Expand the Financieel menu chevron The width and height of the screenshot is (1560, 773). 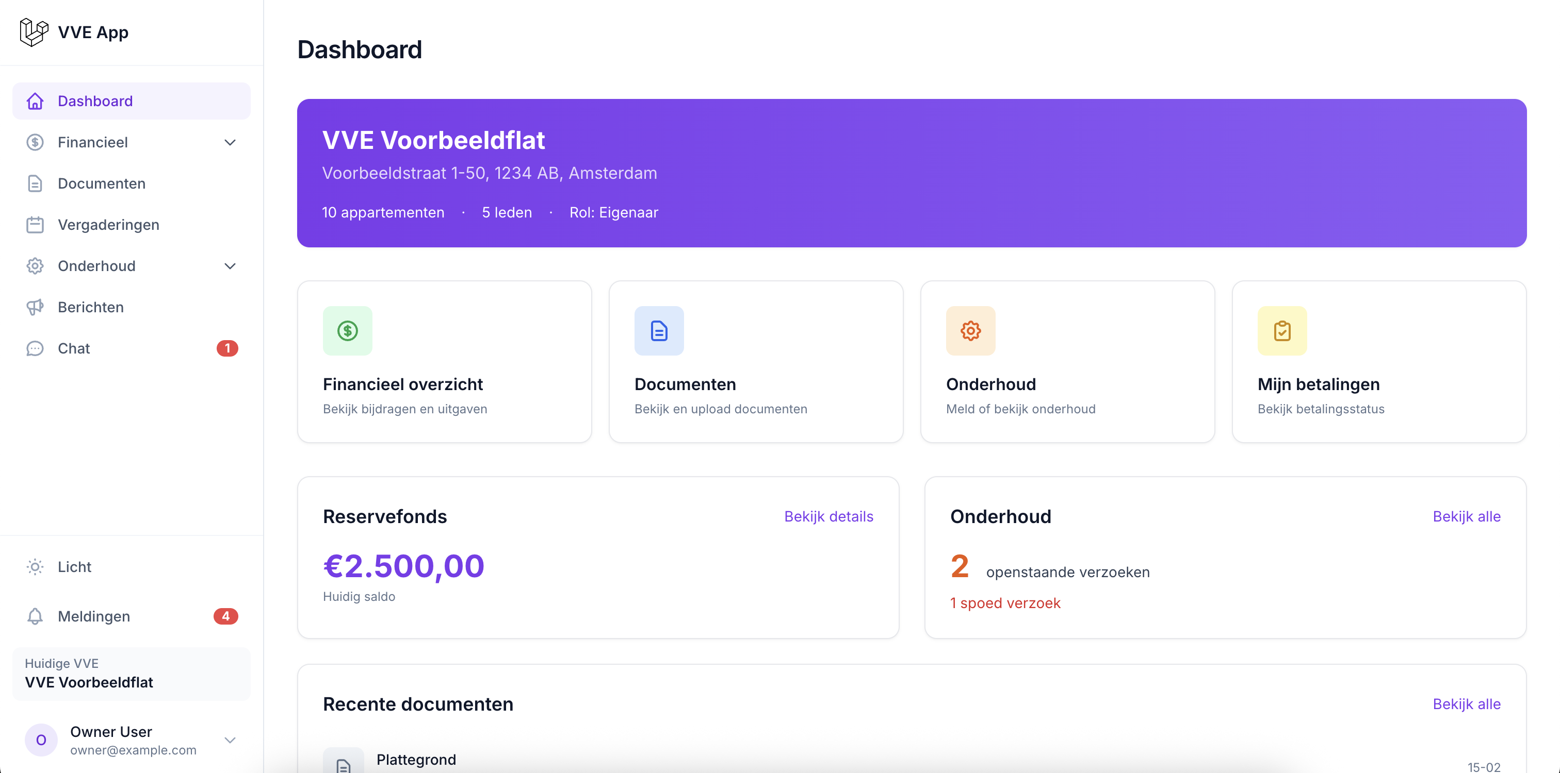click(230, 142)
